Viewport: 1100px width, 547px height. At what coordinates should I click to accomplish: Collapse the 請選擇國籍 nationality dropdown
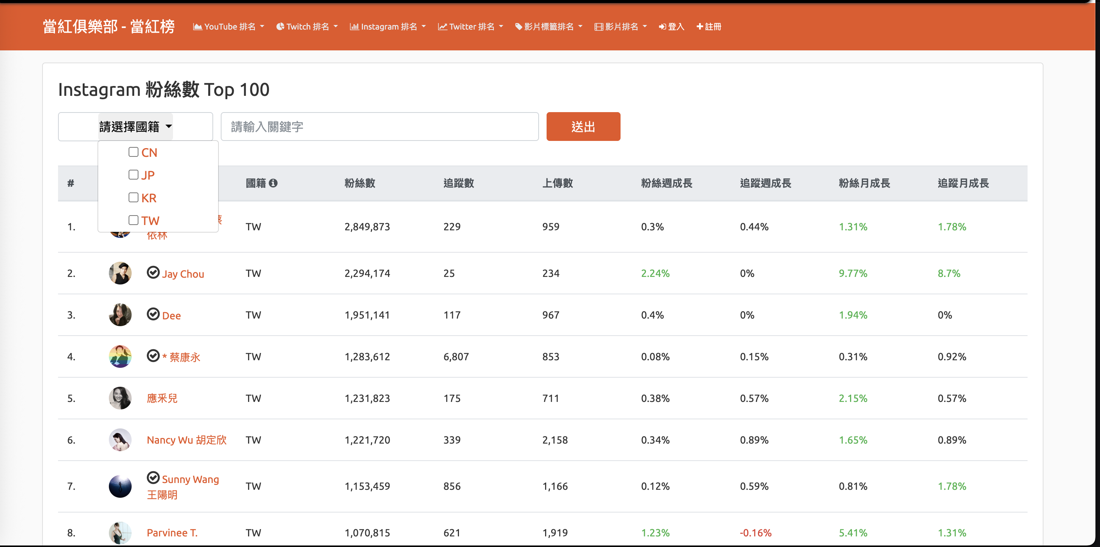click(x=135, y=127)
